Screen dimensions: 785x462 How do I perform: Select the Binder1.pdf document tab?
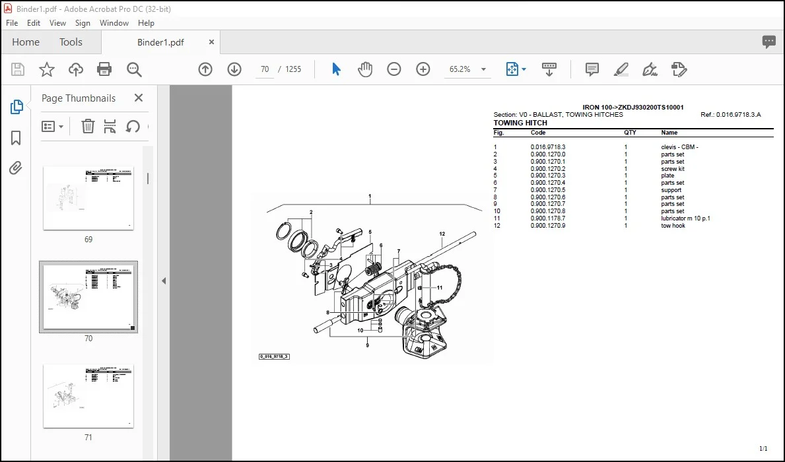pyautogui.click(x=160, y=42)
